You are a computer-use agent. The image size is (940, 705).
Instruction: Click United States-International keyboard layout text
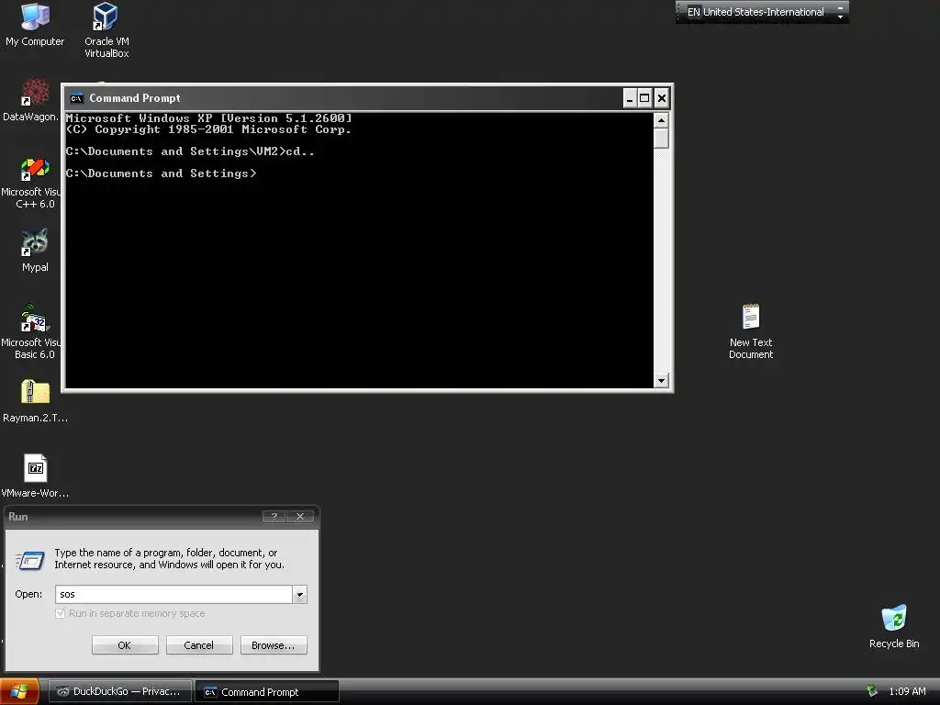point(763,12)
